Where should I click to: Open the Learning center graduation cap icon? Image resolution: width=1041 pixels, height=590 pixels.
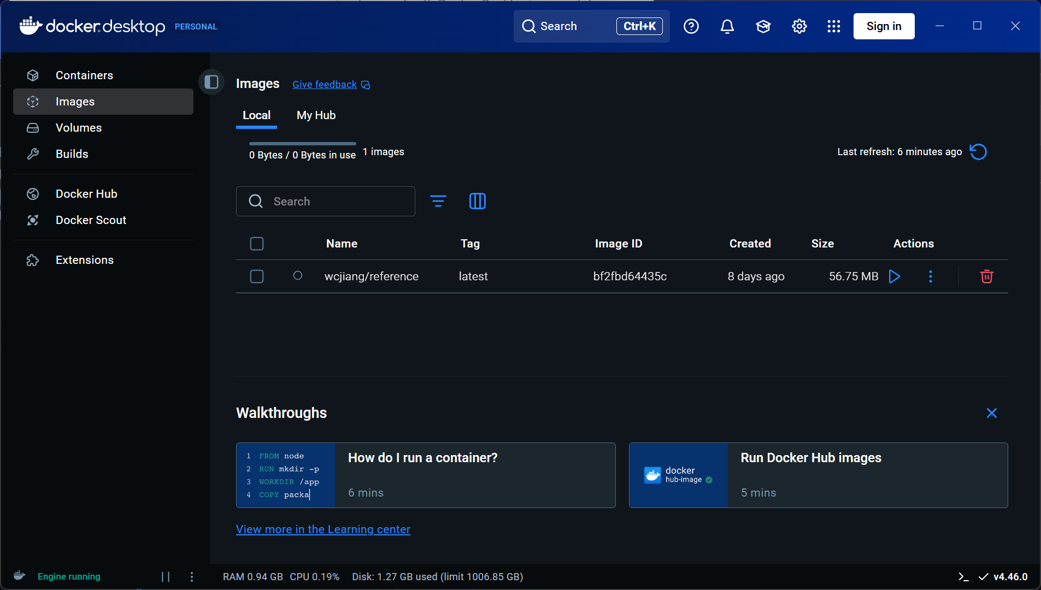pyautogui.click(x=763, y=26)
